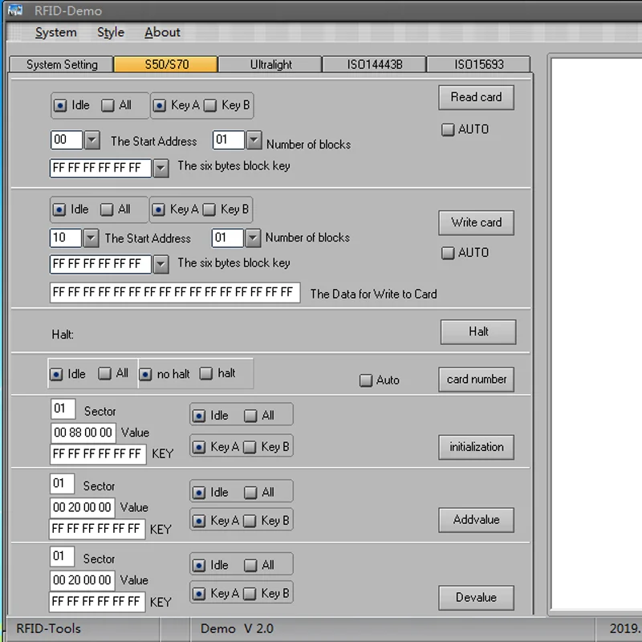Click the initialization KEY field
This screenshot has width=642, height=642.
98,454
